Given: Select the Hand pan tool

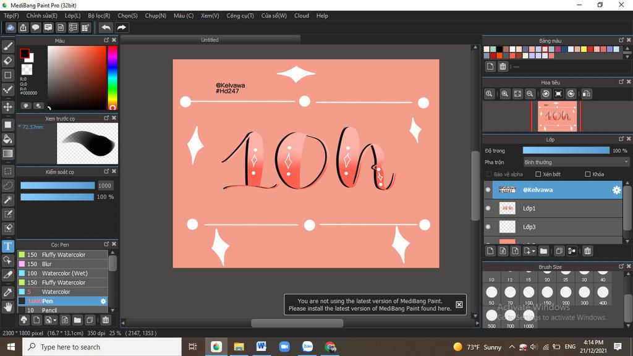Looking at the screenshot, I should (x=7, y=307).
